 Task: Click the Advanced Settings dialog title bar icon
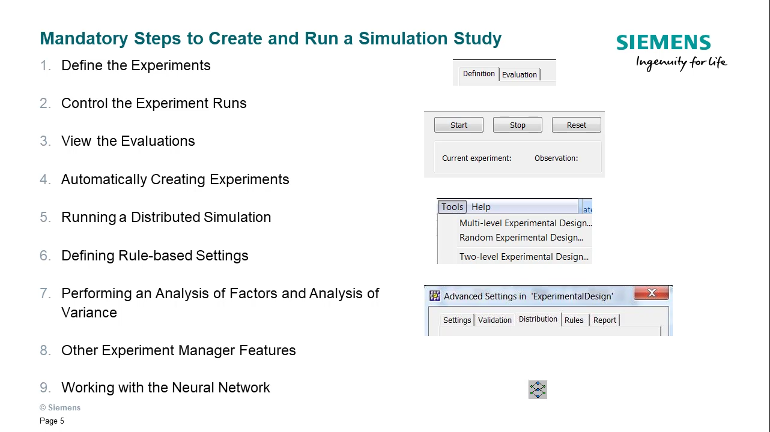click(434, 295)
